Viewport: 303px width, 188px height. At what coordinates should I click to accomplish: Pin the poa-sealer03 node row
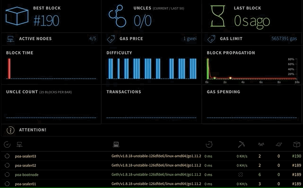[7, 156]
